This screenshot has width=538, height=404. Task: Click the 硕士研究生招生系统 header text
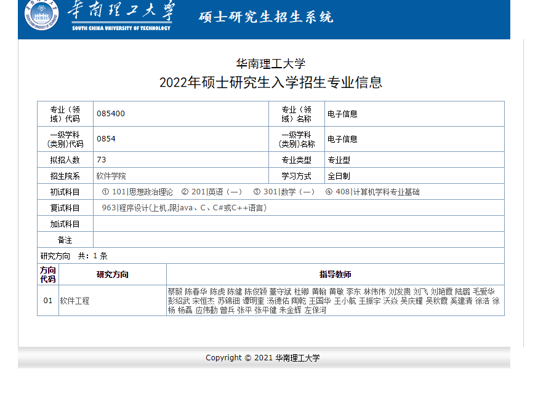point(266,17)
